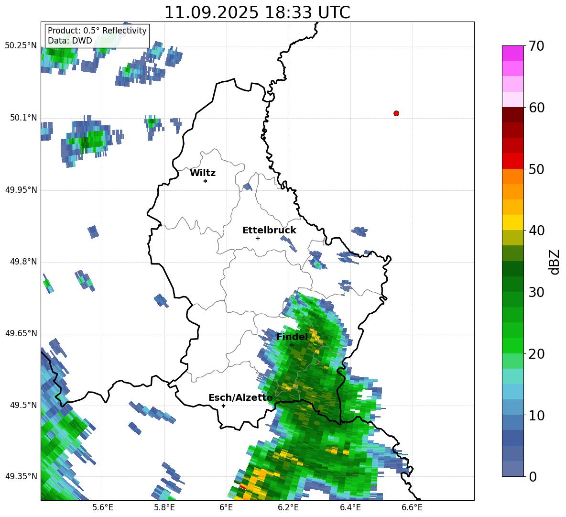Click the 6°E longitude label
Viewport: 566px width, 517px height.
tap(226, 507)
